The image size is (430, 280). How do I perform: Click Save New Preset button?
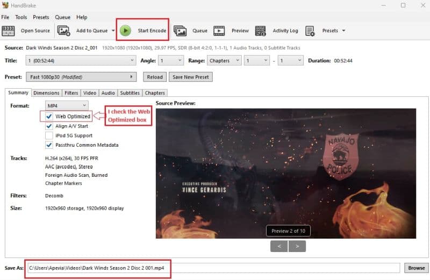pyautogui.click(x=191, y=77)
